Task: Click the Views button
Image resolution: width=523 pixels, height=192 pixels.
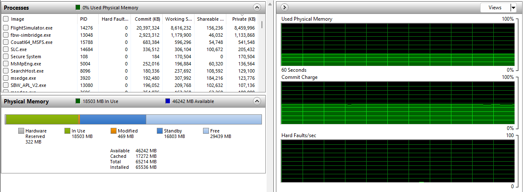Action: pyautogui.click(x=495, y=8)
